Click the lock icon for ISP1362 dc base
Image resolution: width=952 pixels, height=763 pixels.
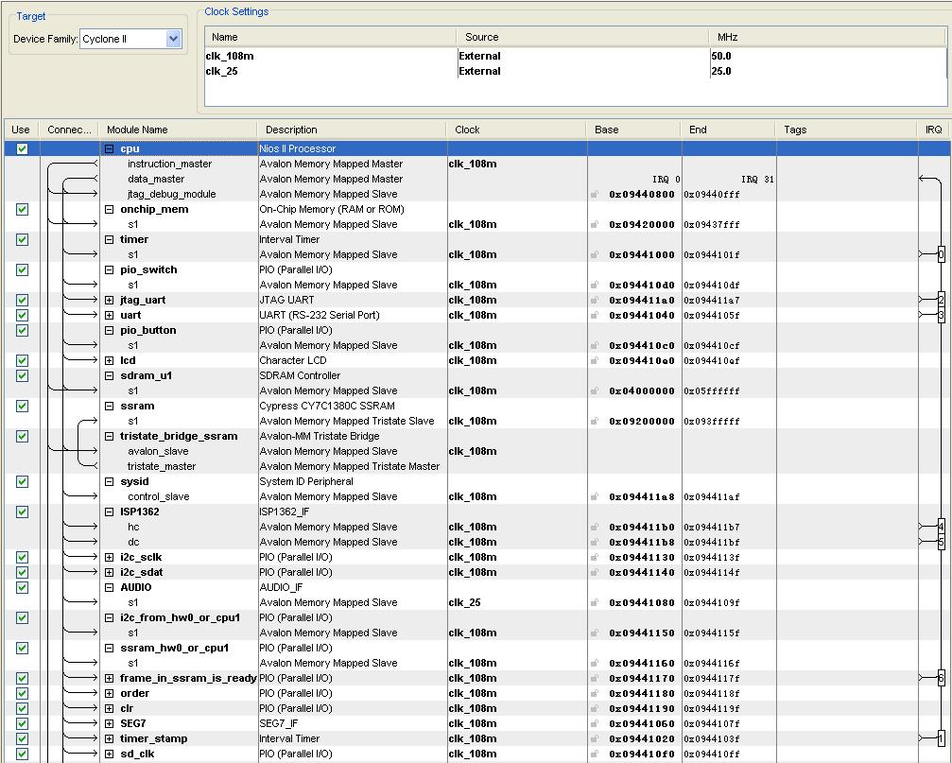[595, 542]
